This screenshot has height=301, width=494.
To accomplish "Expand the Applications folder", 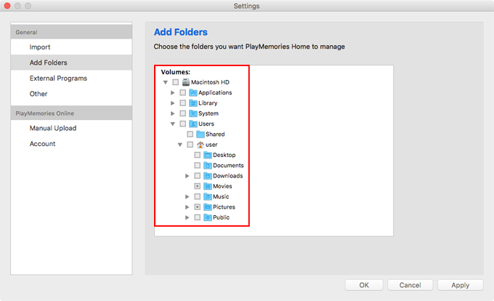I will click(173, 92).
